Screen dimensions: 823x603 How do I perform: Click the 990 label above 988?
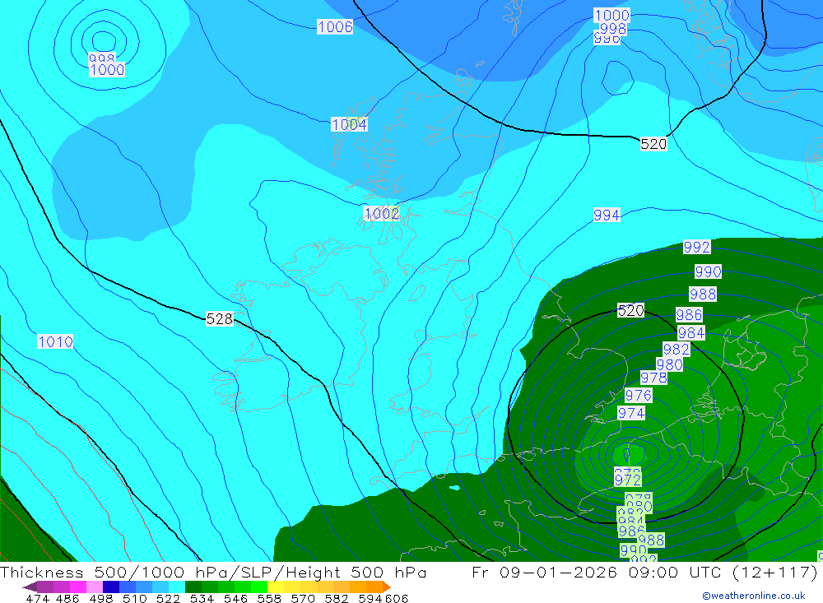(708, 271)
